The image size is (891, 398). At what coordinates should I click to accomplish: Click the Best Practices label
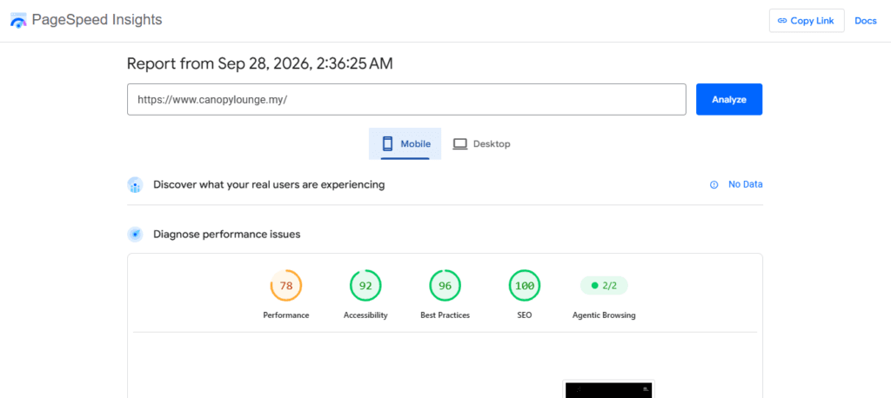(x=445, y=315)
